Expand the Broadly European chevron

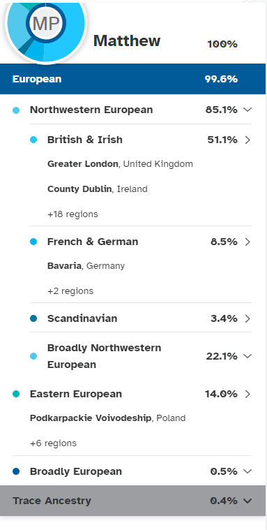[247, 471]
